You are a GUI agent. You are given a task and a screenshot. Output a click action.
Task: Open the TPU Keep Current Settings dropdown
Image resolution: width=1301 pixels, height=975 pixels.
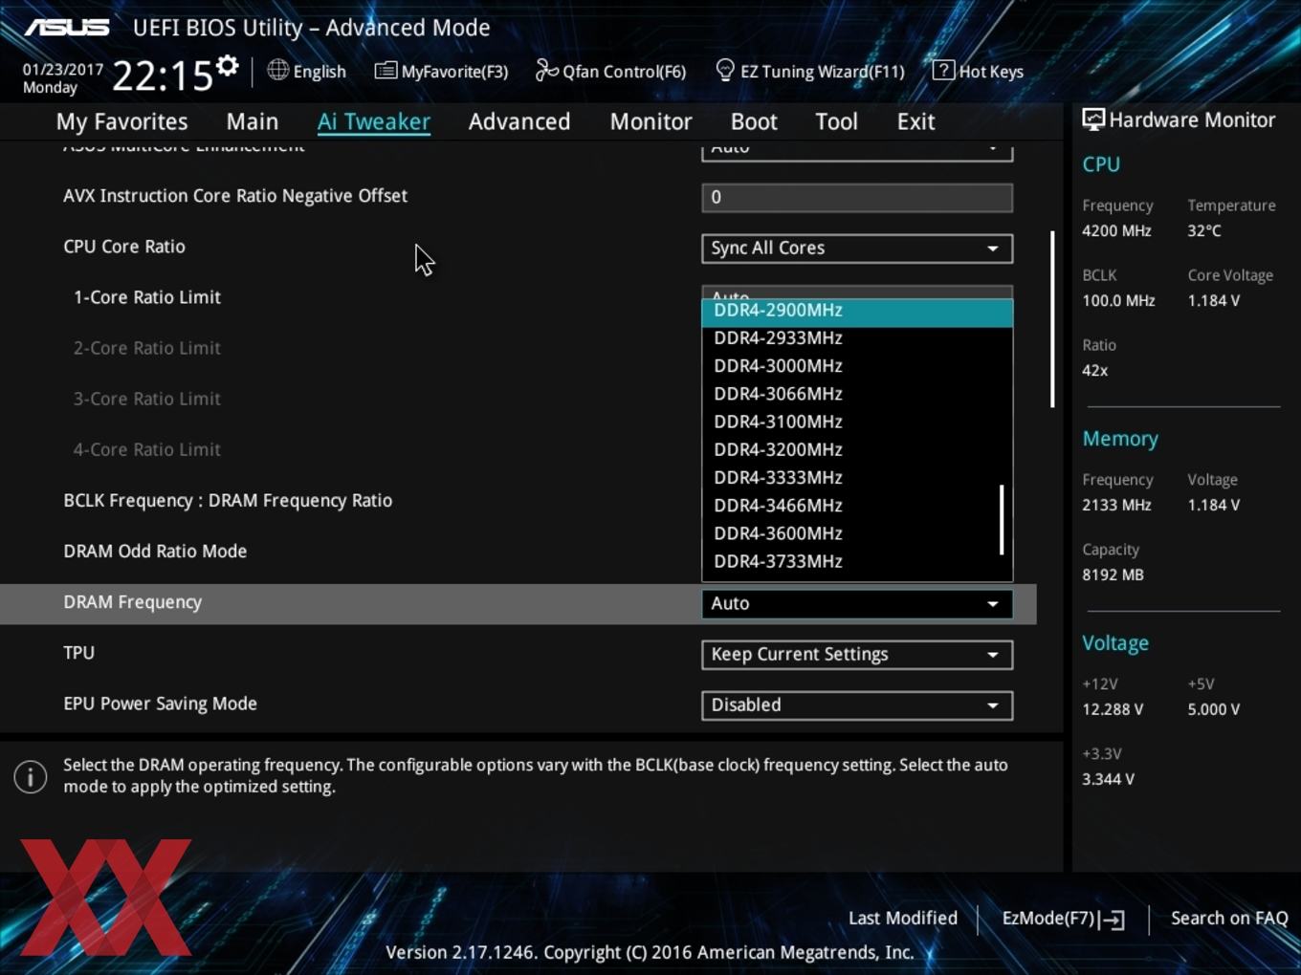(x=857, y=655)
